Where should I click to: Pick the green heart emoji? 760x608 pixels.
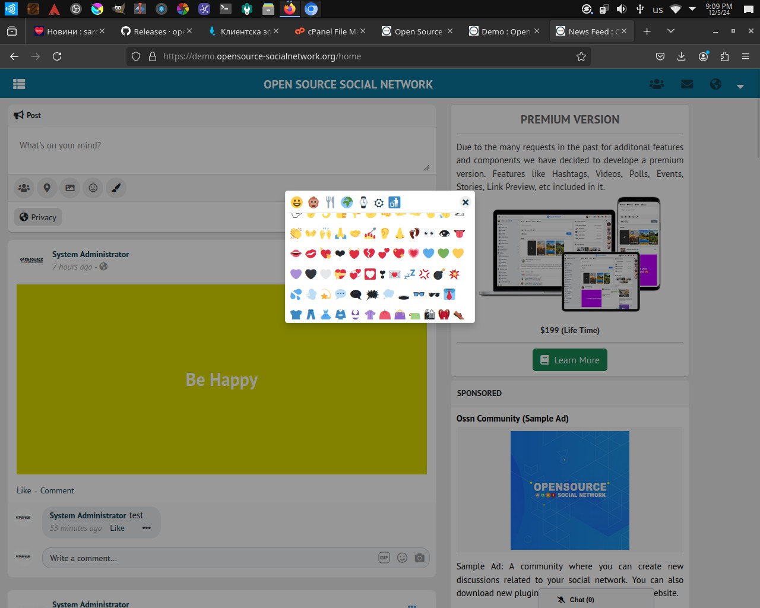point(443,254)
